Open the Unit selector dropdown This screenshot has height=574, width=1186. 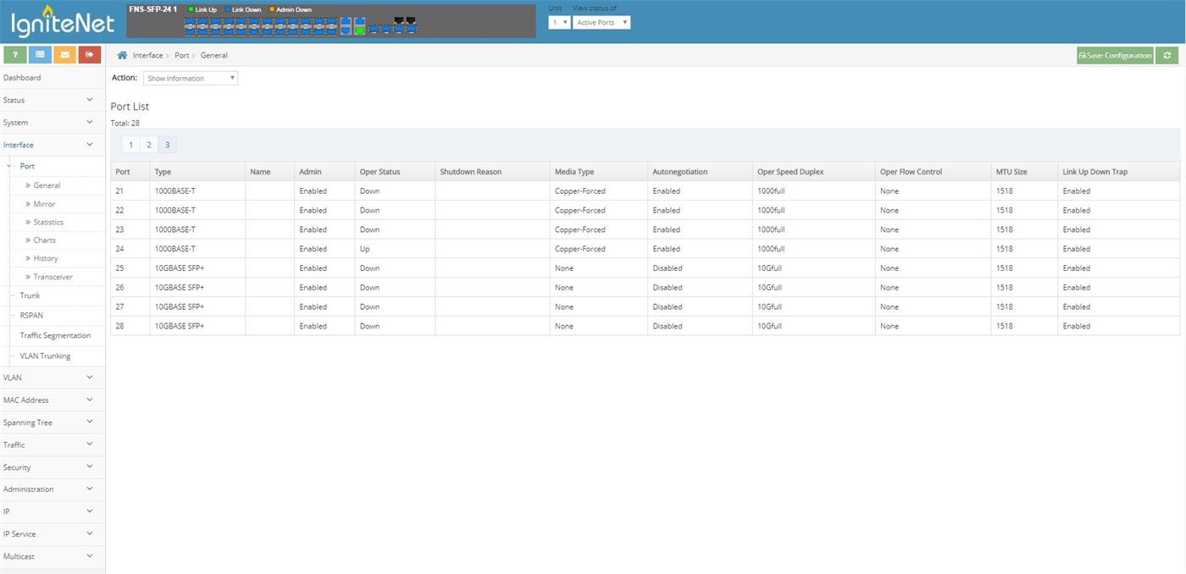[x=559, y=23]
